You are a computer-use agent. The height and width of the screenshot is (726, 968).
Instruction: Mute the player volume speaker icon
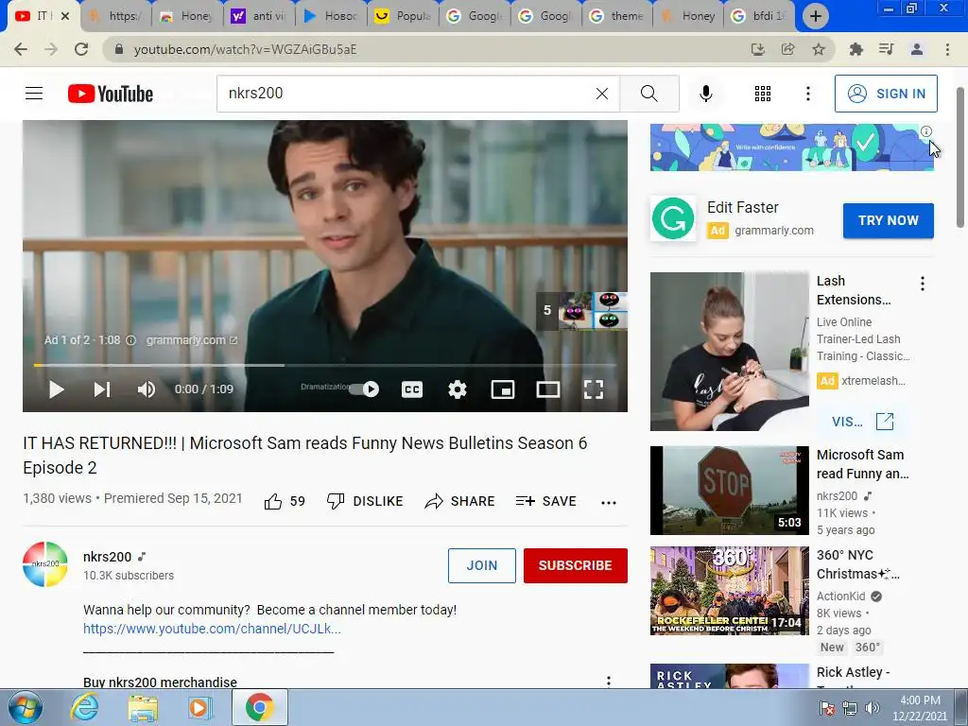click(x=147, y=389)
